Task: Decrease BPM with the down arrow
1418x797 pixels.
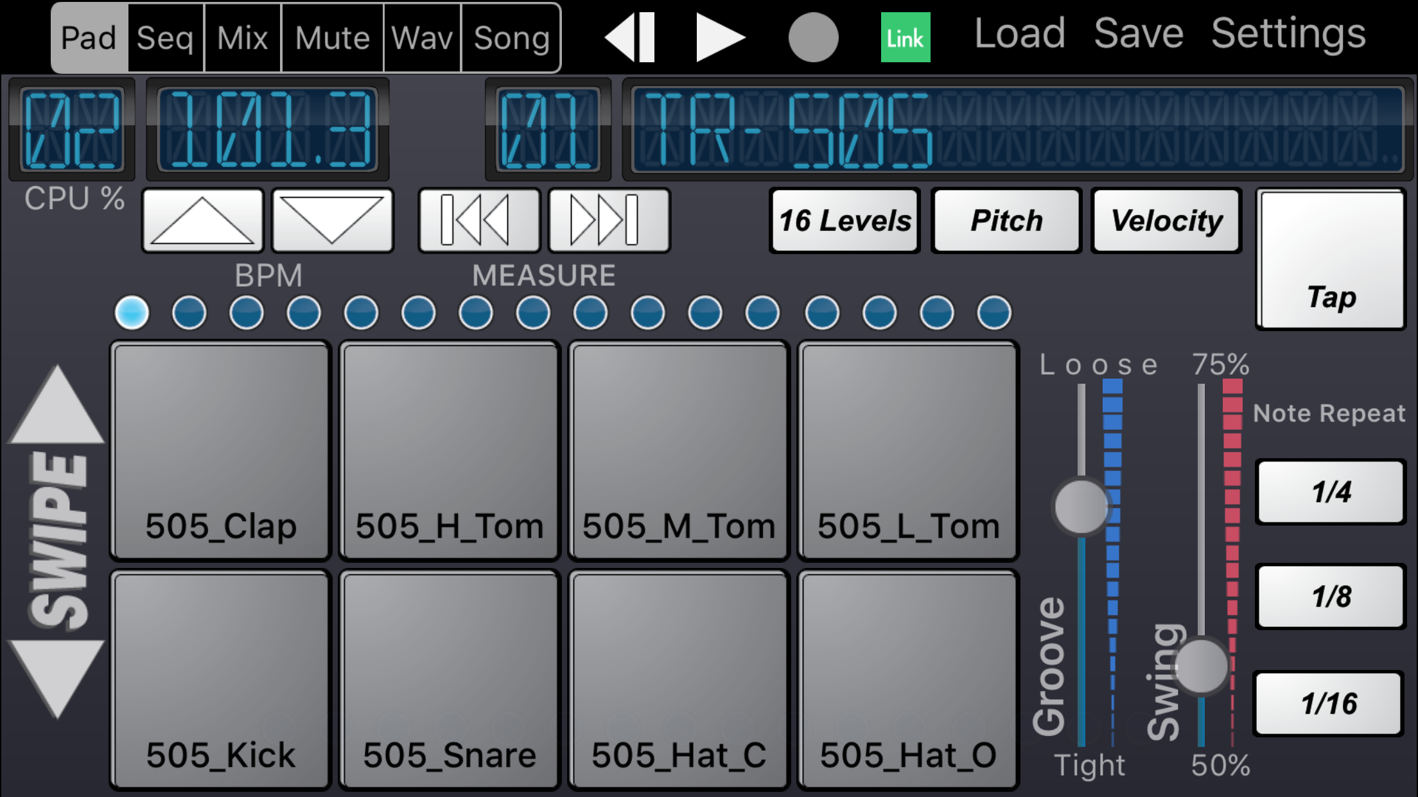Action: tap(332, 220)
